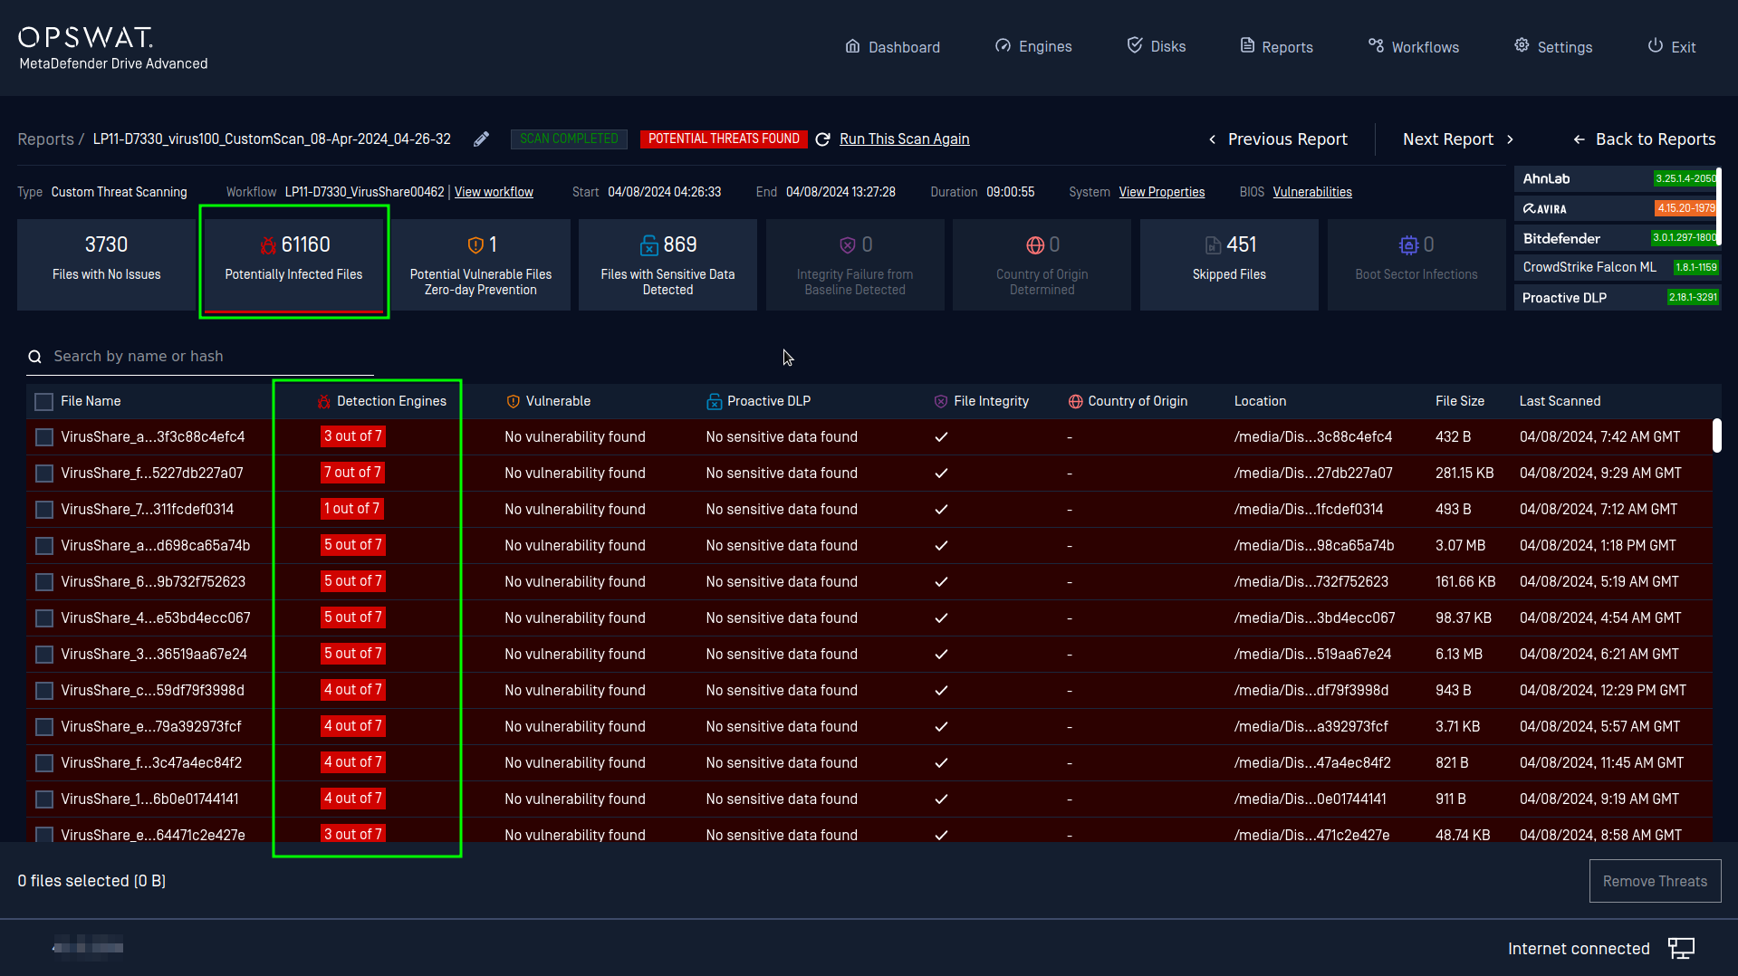1738x976 pixels.
Task: Click Run This Scan Again link
Action: point(904,139)
